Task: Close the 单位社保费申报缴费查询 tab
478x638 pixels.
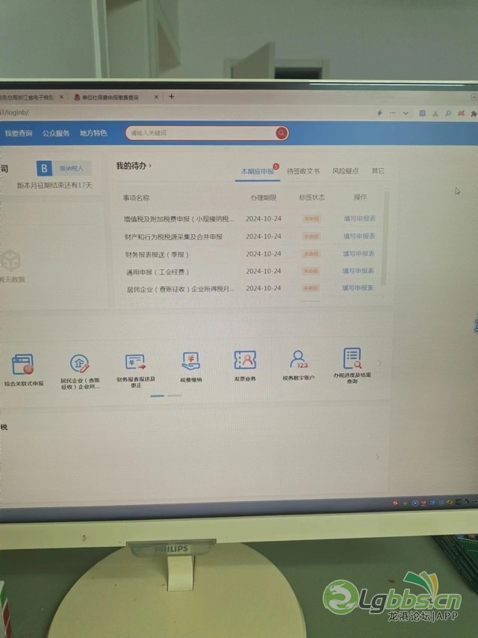Action: [156, 96]
